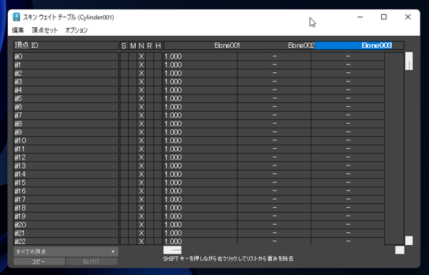Toggle the N checkbox for vertex #20
This screenshot has width=429, height=275.
(x=141, y=225)
